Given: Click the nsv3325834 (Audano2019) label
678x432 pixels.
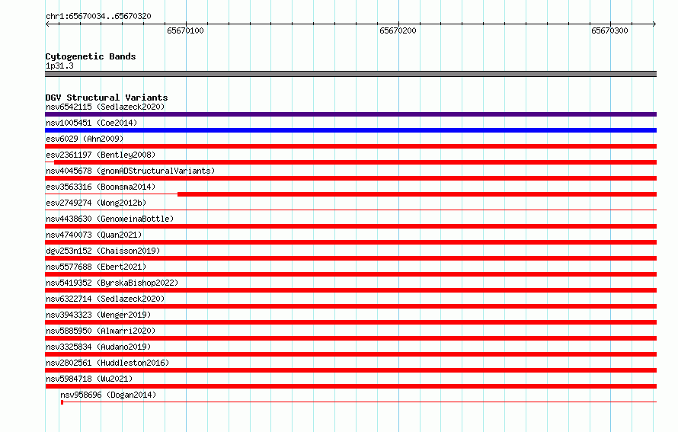Looking at the screenshot, I should coord(98,347).
